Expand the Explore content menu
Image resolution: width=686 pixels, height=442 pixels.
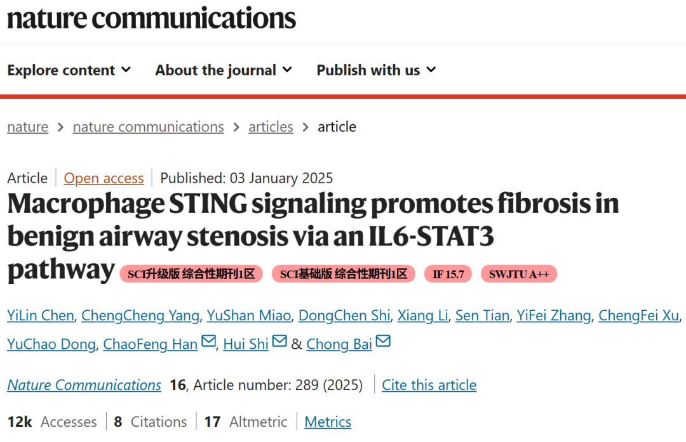[69, 70]
